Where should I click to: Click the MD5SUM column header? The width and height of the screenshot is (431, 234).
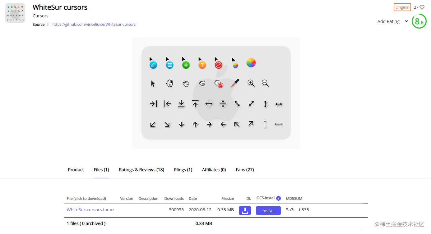(x=294, y=199)
